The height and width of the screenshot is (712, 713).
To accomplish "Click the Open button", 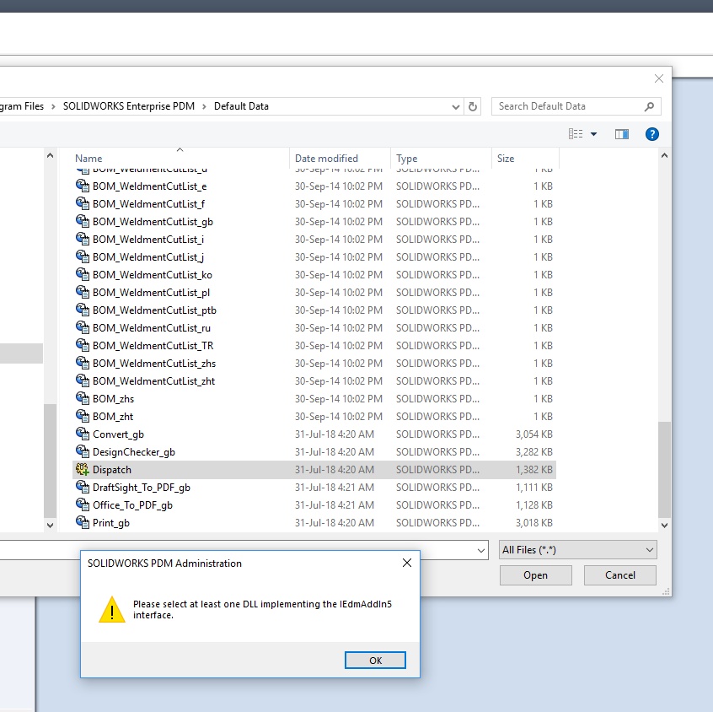I will pos(536,575).
